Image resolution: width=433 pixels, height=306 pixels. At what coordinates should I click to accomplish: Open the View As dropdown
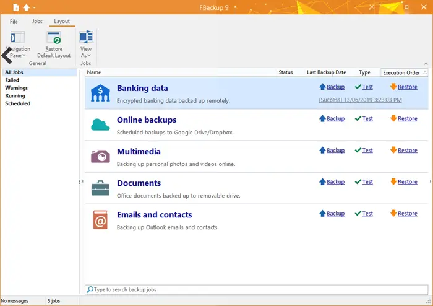(x=86, y=45)
